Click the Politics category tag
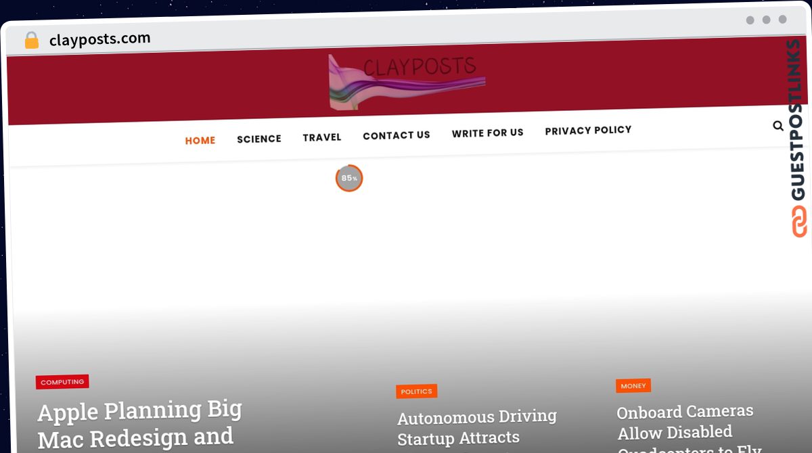Screen dimensions: 812x453 click(x=417, y=391)
